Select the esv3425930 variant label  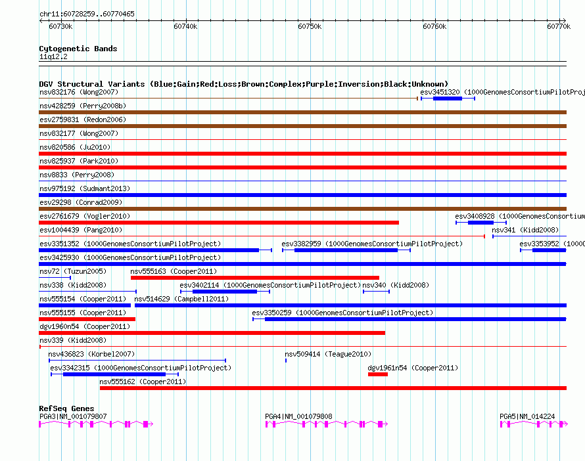coord(130,257)
